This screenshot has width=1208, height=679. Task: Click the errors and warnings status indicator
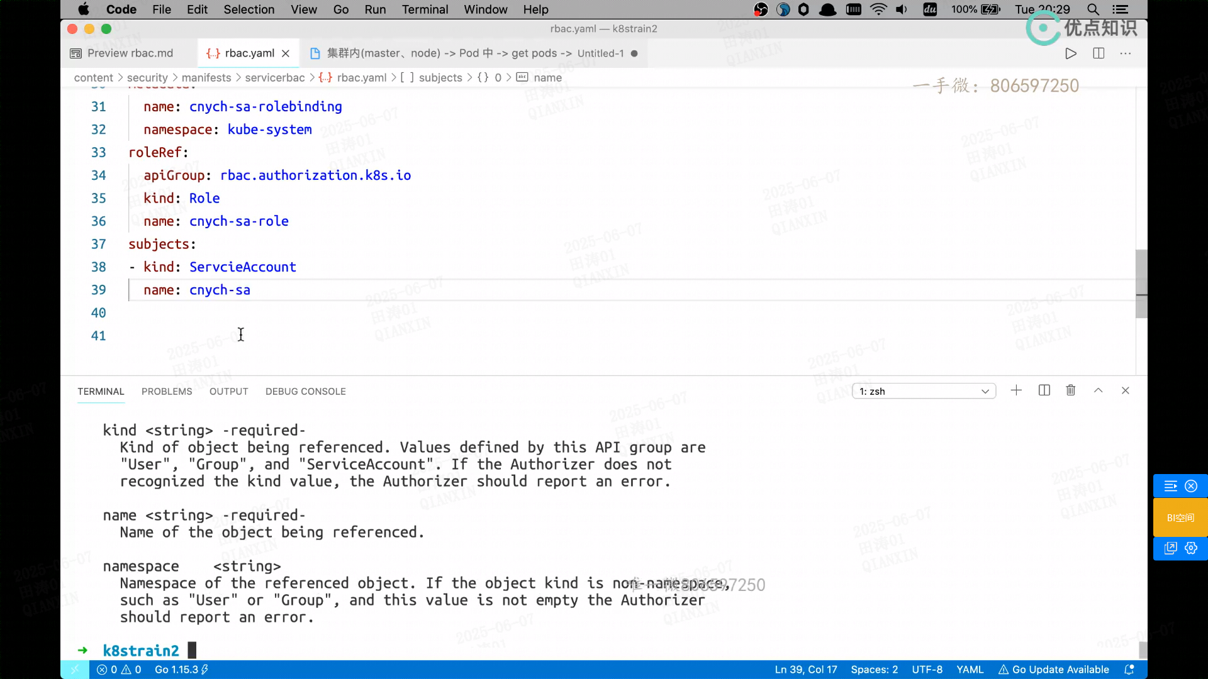pos(119,670)
